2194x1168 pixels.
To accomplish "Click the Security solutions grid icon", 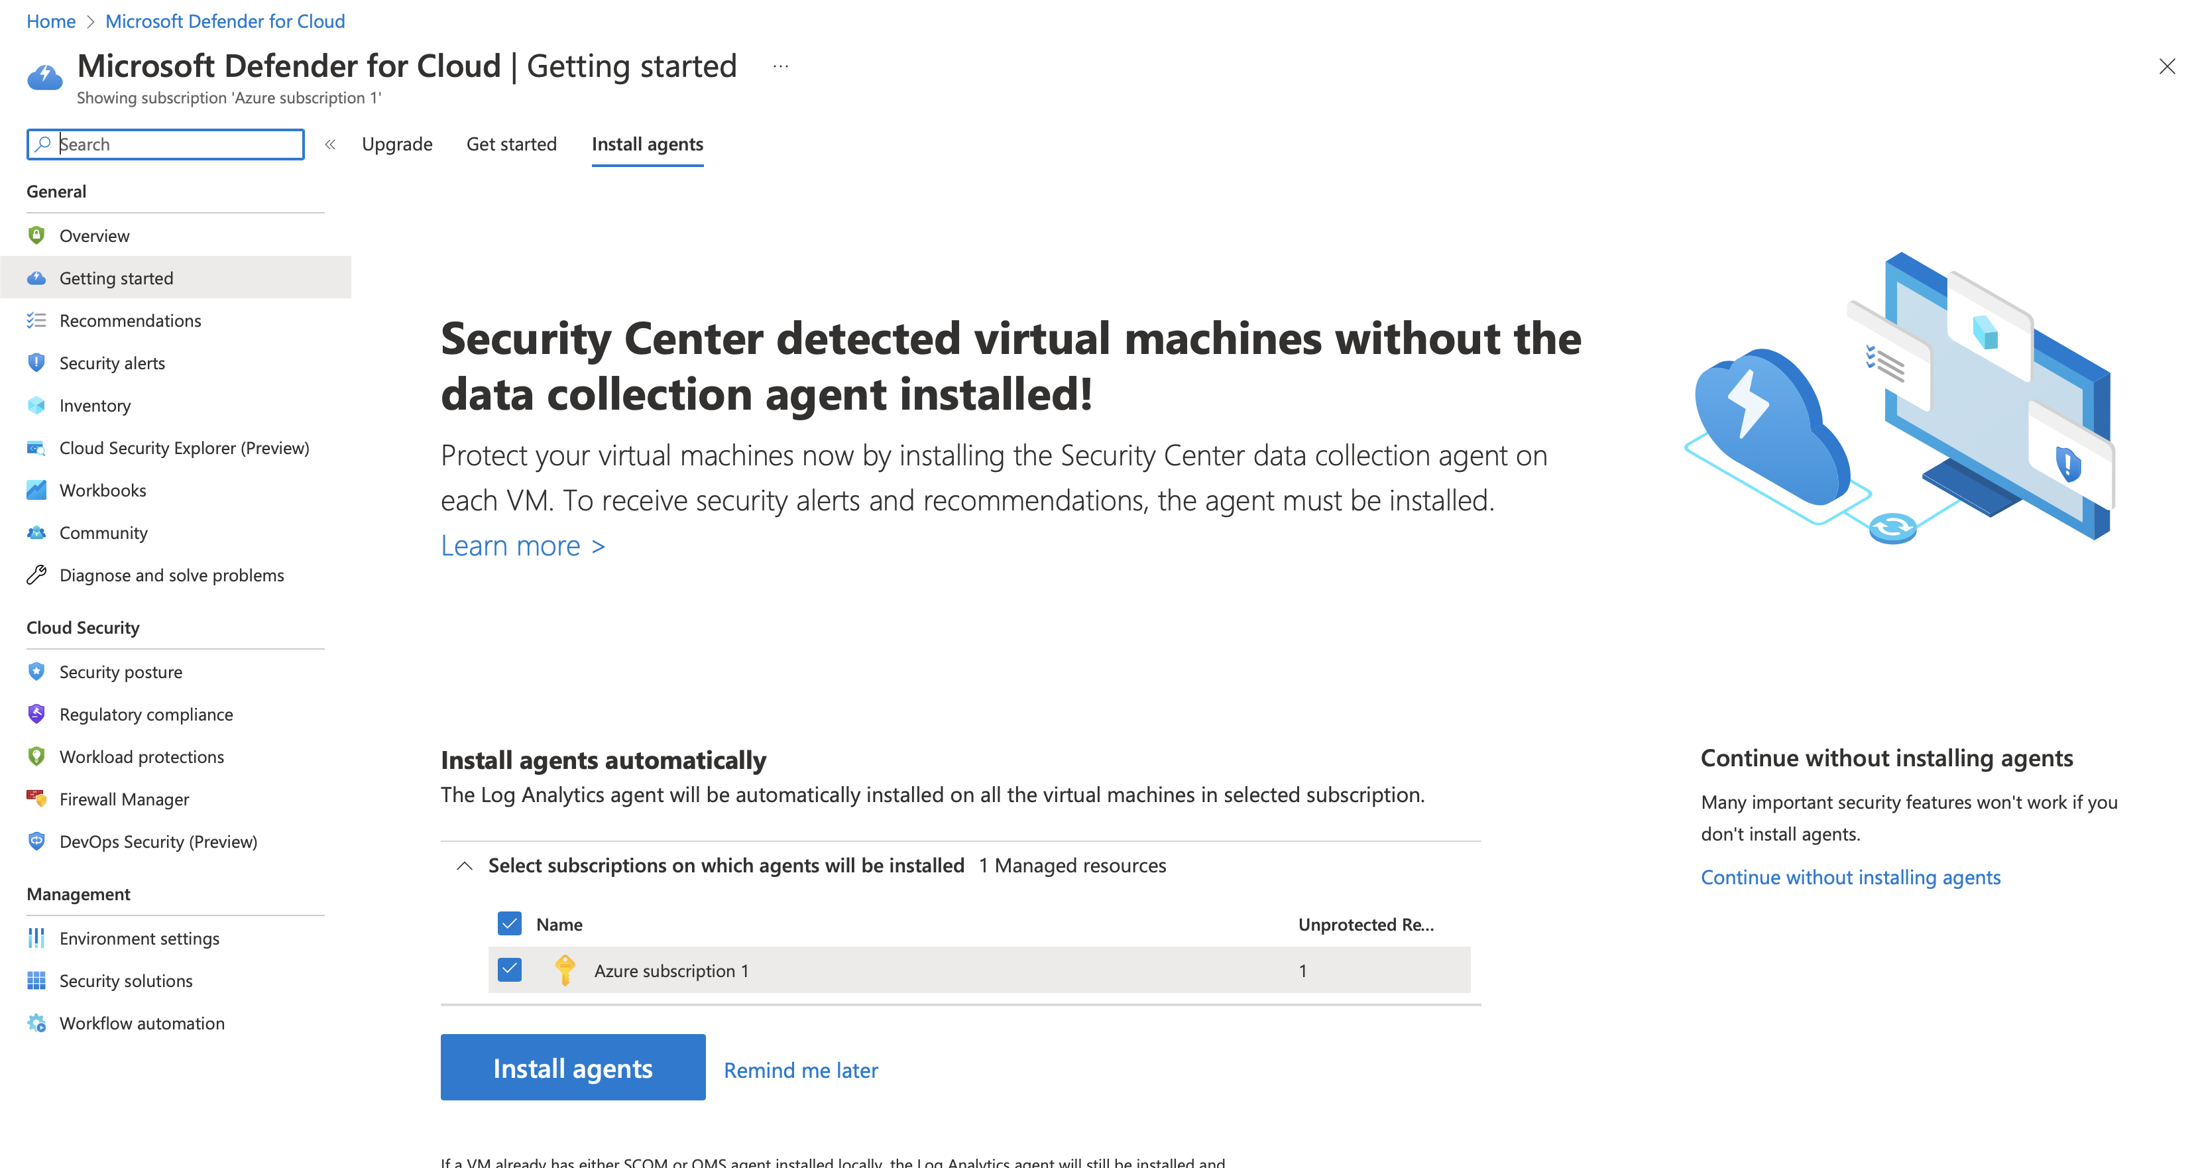I will click(36, 980).
